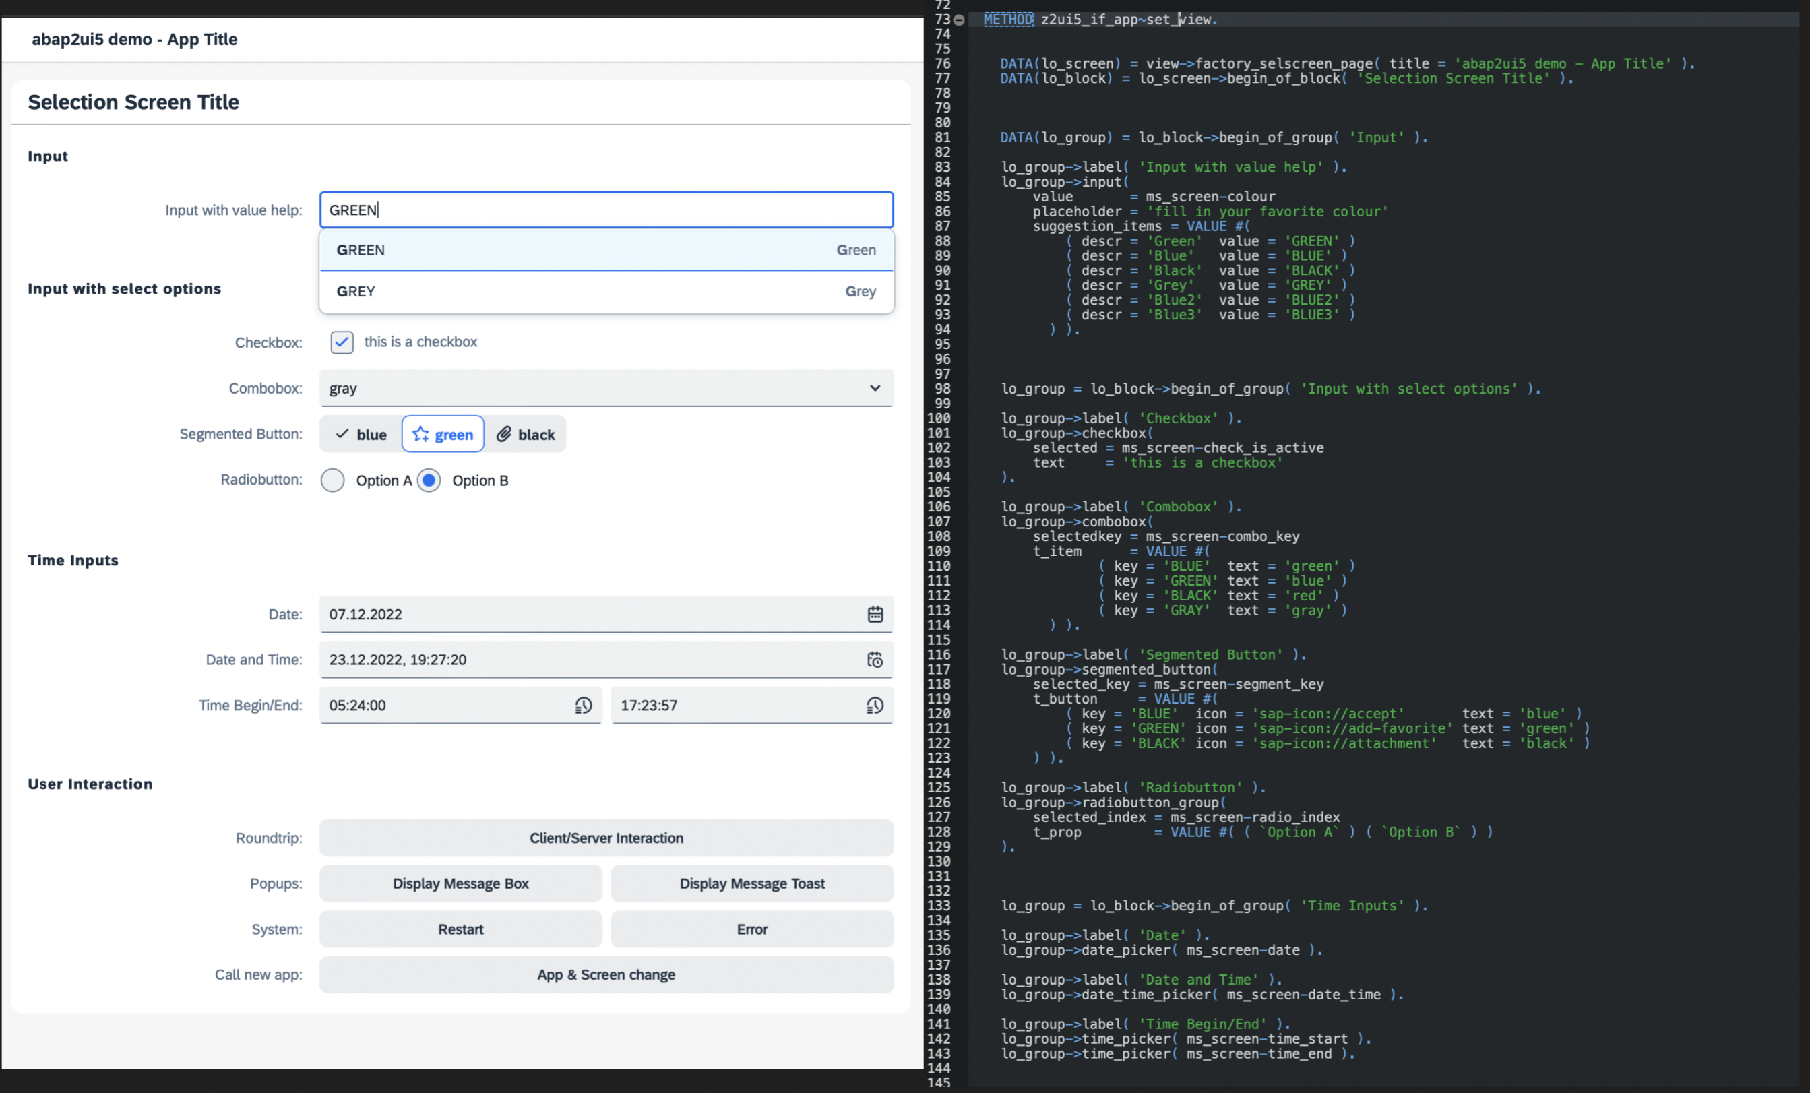Click the 'Segmented Button:' label
This screenshot has height=1093, width=1810.
pyautogui.click(x=241, y=434)
